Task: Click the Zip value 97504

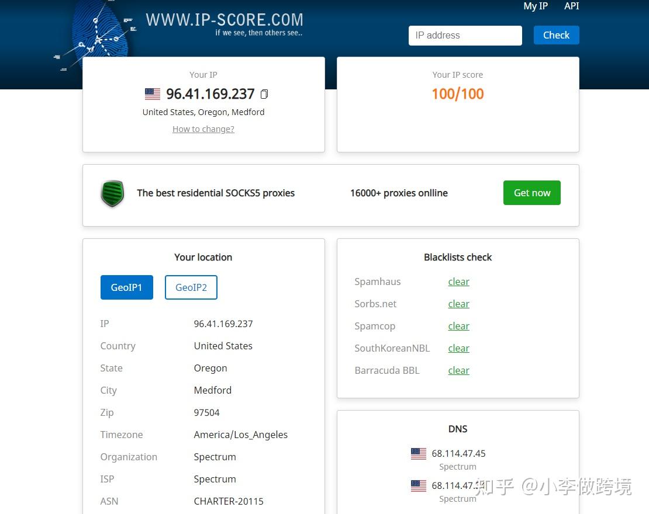Action: tap(206, 413)
